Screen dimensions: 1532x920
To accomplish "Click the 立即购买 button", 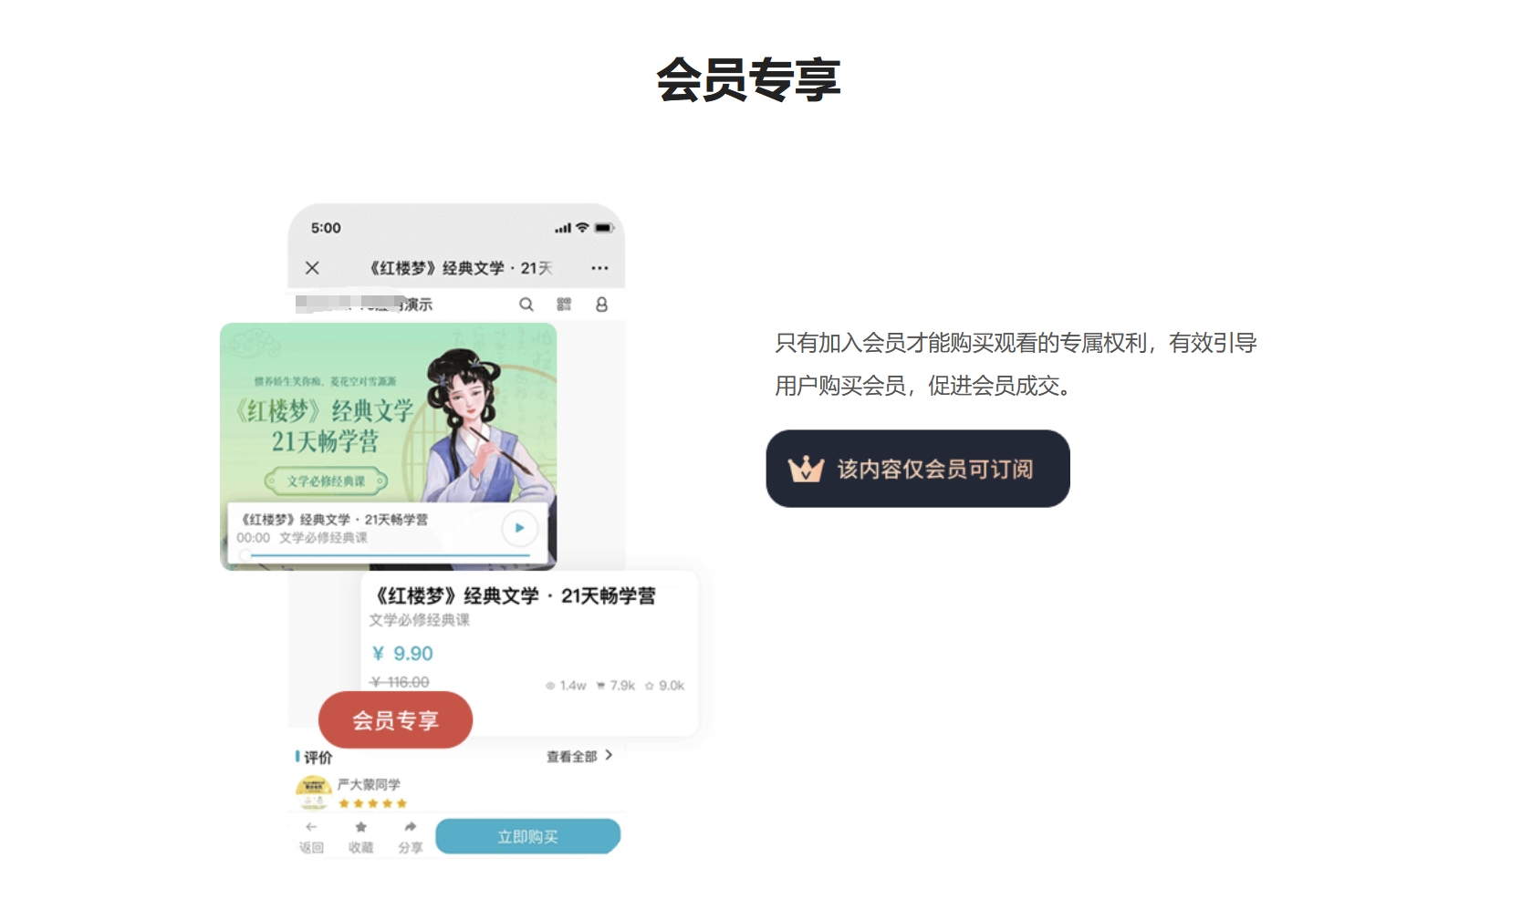I will tap(527, 836).
